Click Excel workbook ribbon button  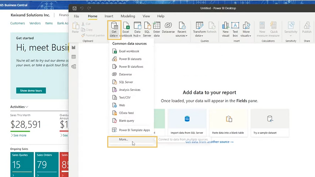point(126,30)
